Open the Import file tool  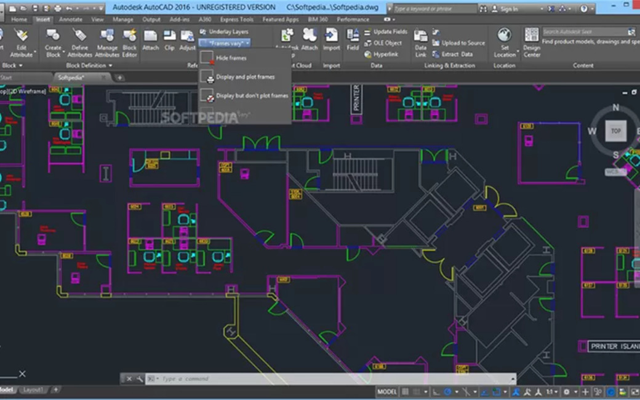[x=331, y=40]
